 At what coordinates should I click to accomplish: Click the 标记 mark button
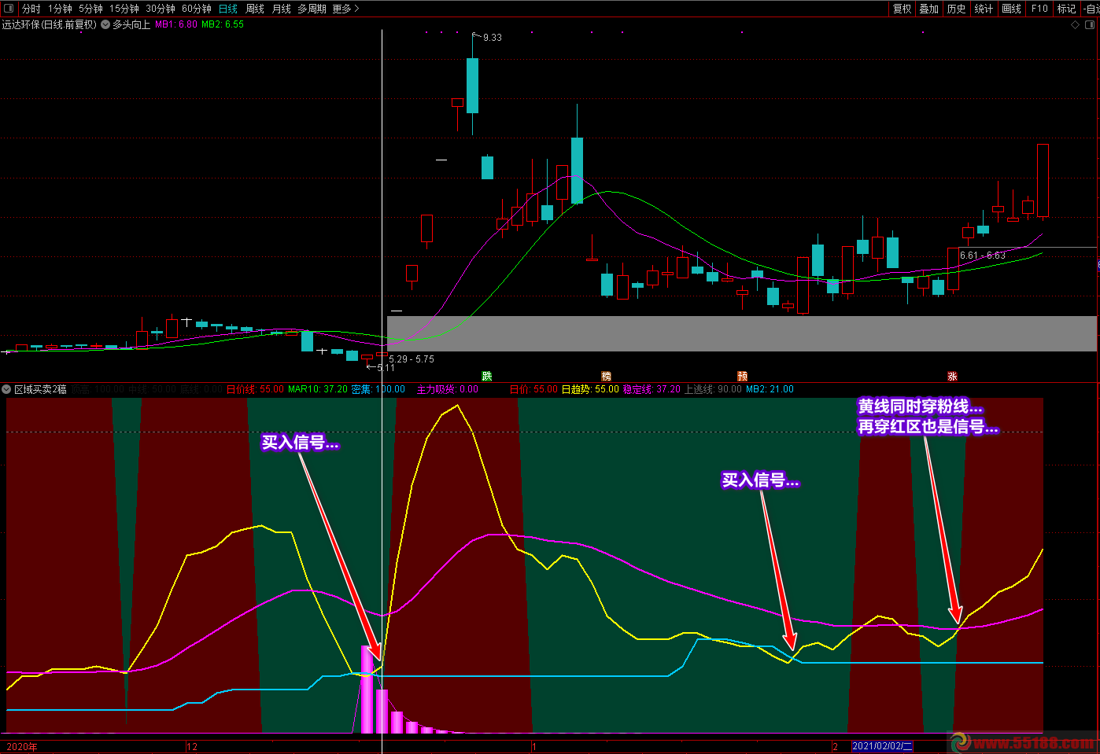1066,9
